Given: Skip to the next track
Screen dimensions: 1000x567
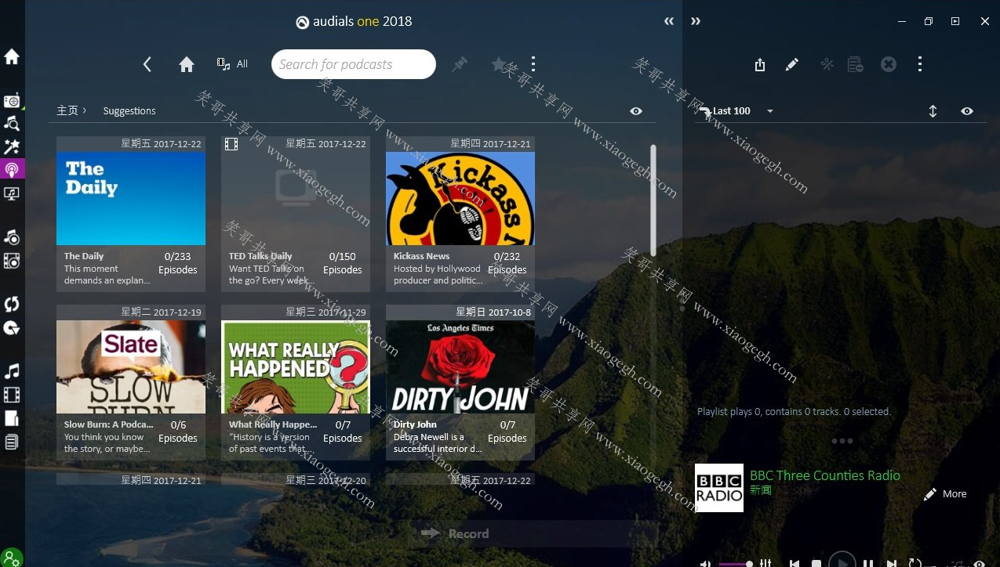Looking at the screenshot, I should pyautogui.click(x=892, y=563).
